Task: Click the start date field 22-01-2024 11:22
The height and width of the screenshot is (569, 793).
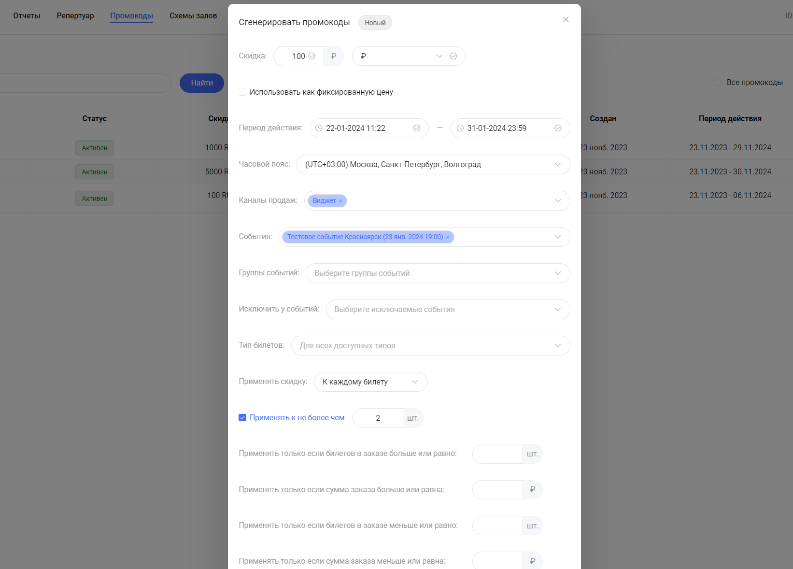Action: point(369,128)
